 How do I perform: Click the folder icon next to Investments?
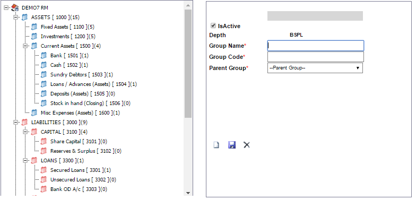(x=34, y=36)
